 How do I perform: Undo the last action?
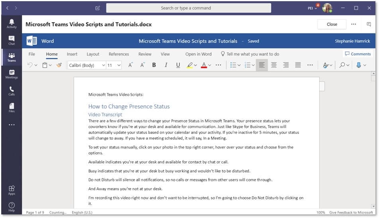tap(30, 65)
